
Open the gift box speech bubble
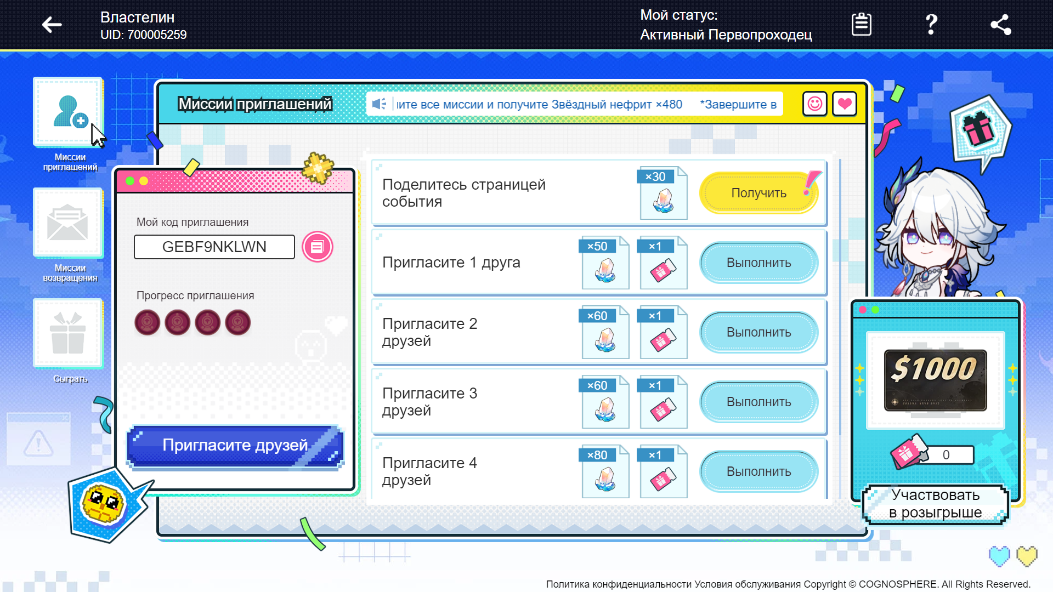pos(979,130)
